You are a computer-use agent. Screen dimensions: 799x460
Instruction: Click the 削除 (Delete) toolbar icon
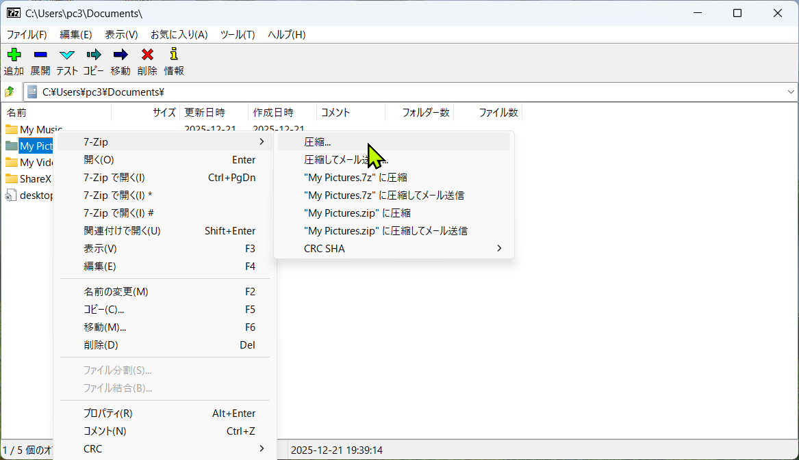147,62
